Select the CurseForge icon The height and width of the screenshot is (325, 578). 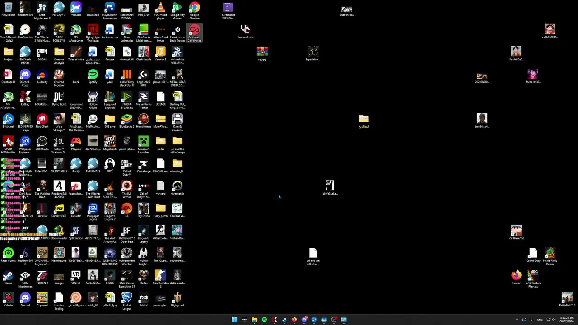pos(144,165)
